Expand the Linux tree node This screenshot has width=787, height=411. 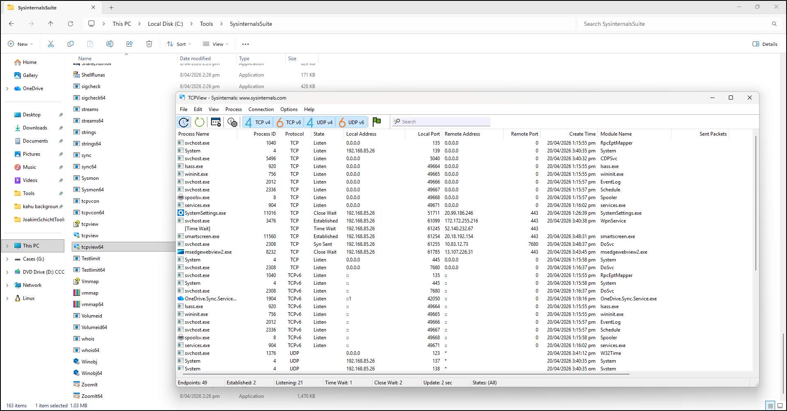7,298
